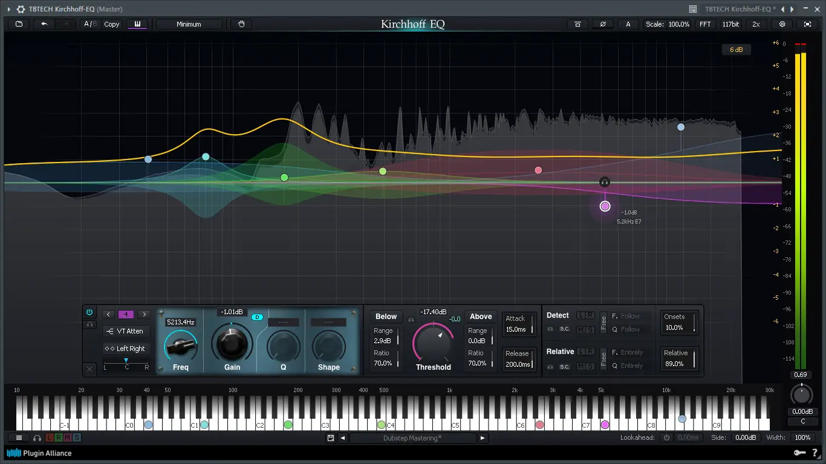Open the hamburger menu at bottom left
826x464 pixels.
click(19, 437)
